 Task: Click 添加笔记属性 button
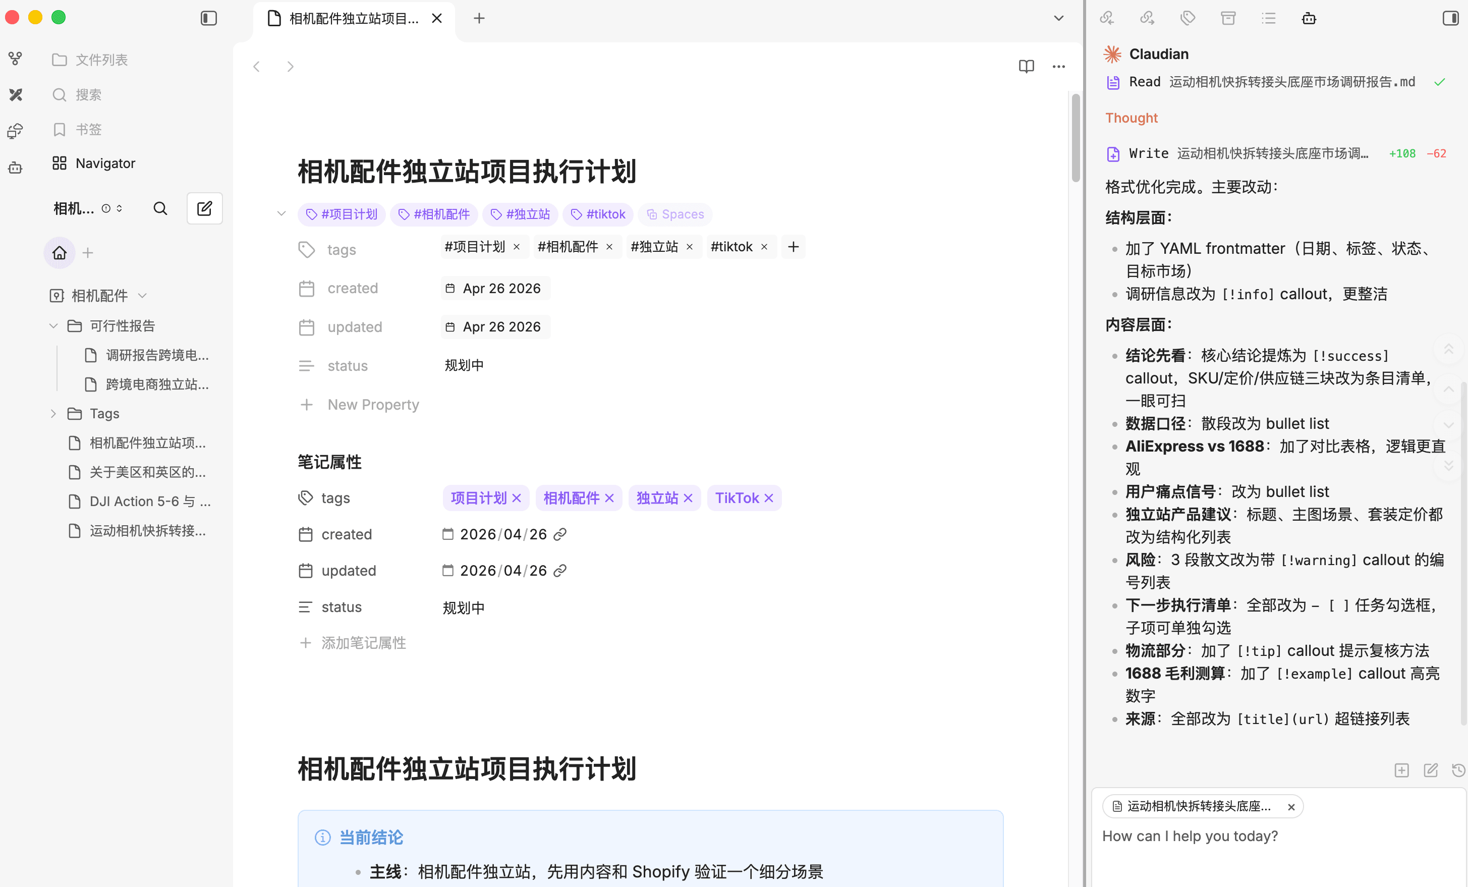point(353,643)
